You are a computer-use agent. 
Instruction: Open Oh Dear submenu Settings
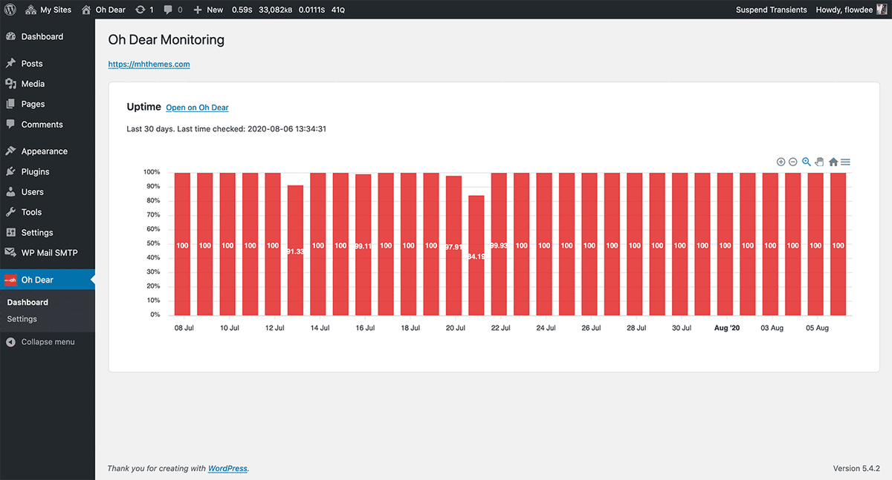[22, 319]
